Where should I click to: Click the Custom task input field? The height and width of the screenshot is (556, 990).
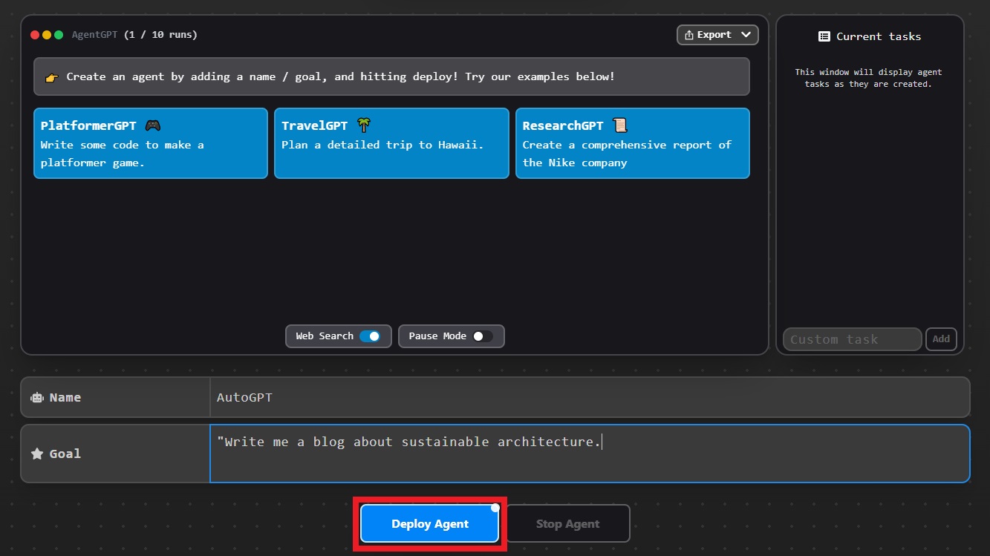tap(852, 339)
